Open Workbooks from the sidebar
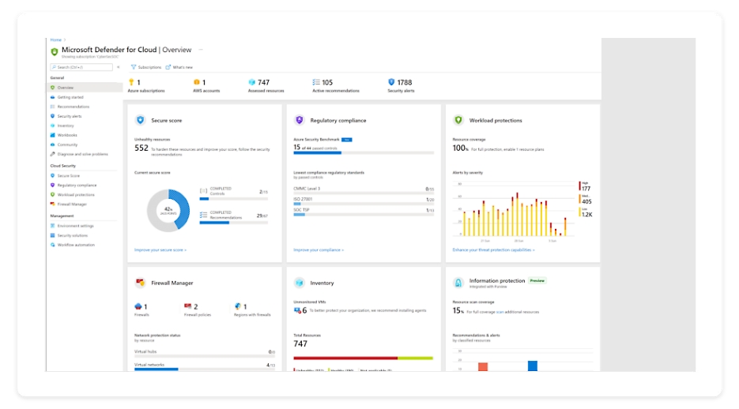739x409 pixels. 67,135
